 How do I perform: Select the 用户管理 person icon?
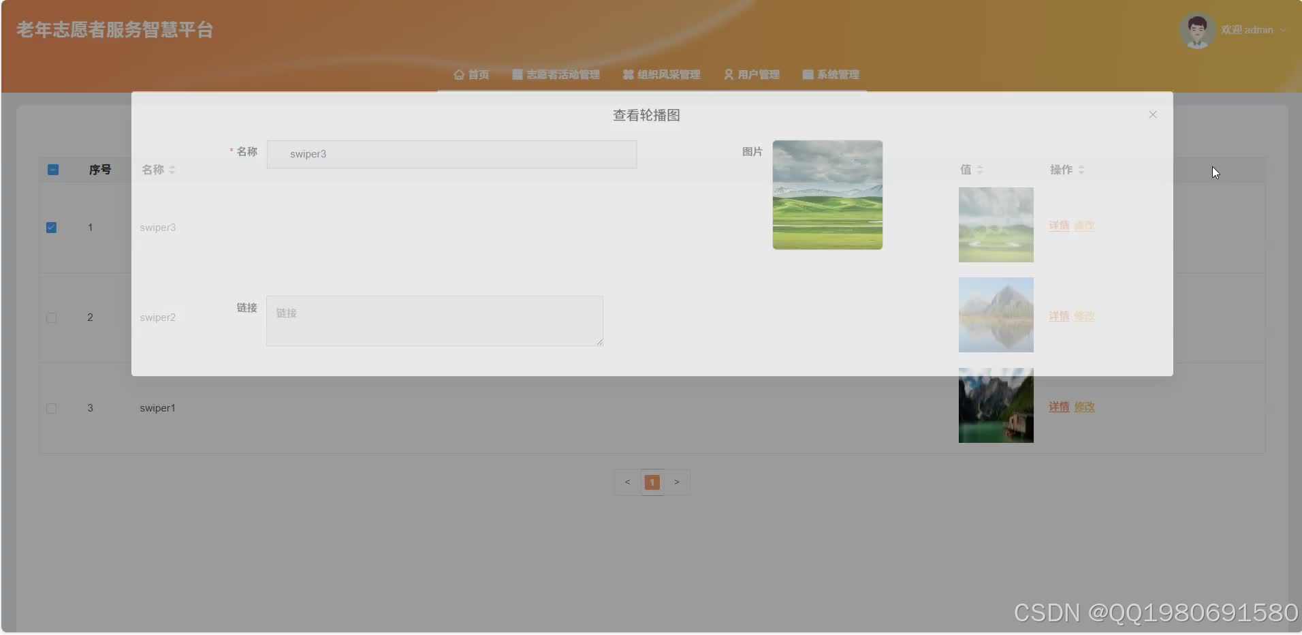(727, 75)
